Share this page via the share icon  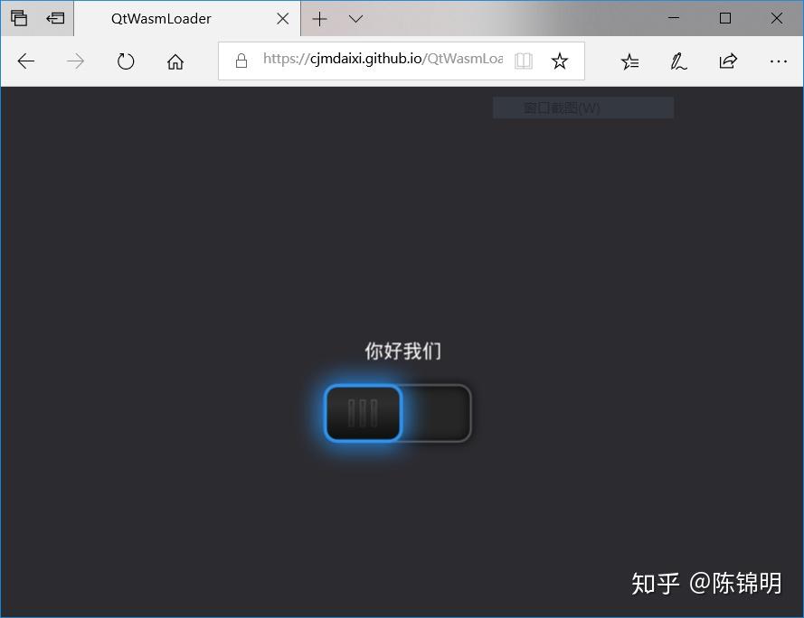pyautogui.click(x=727, y=61)
